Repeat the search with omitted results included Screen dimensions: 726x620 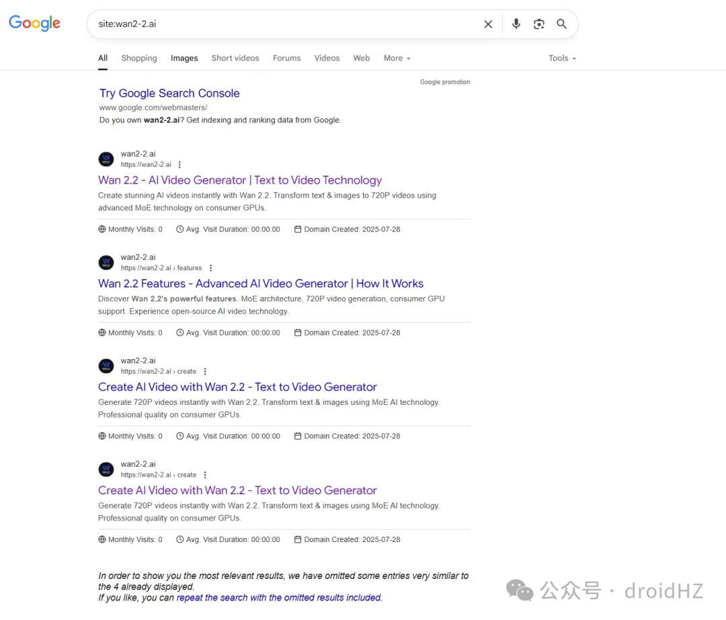click(279, 597)
